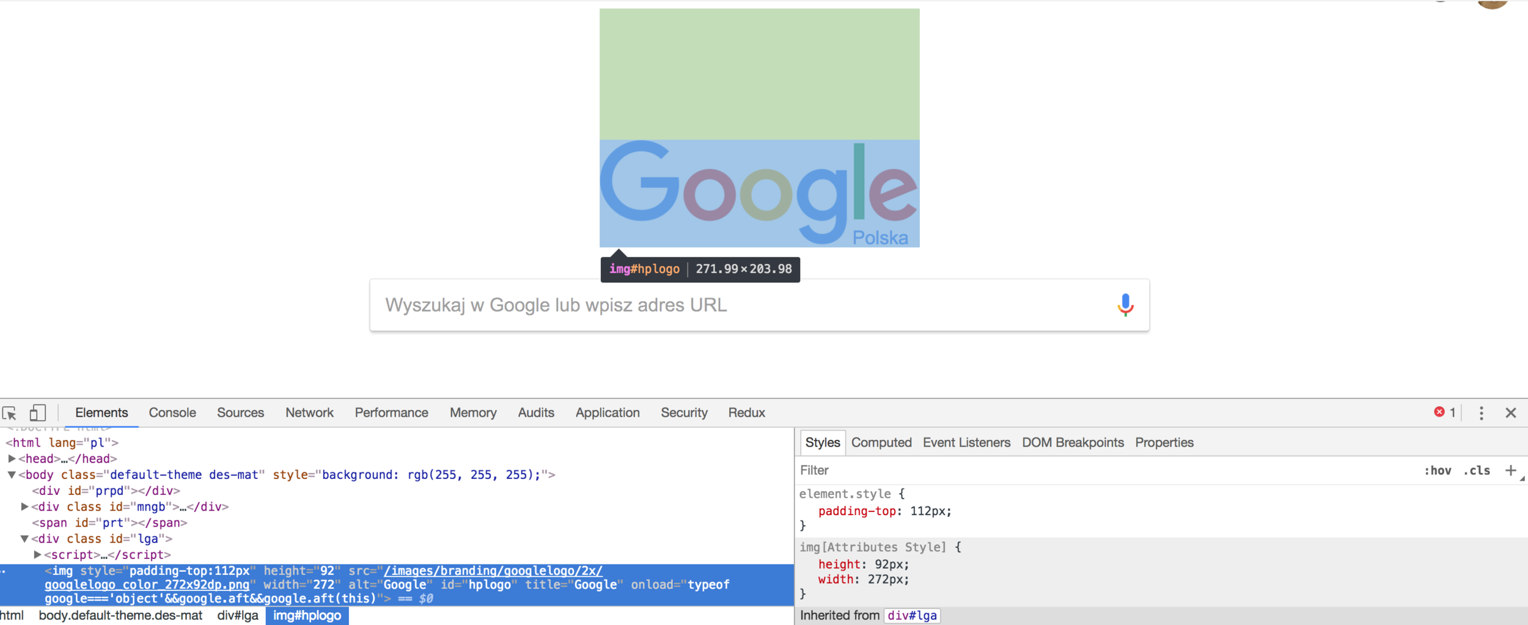Select the DOM Breakpoints sidebar tab
Viewport: 1528px width, 625px height.
tap(1073, 442)
